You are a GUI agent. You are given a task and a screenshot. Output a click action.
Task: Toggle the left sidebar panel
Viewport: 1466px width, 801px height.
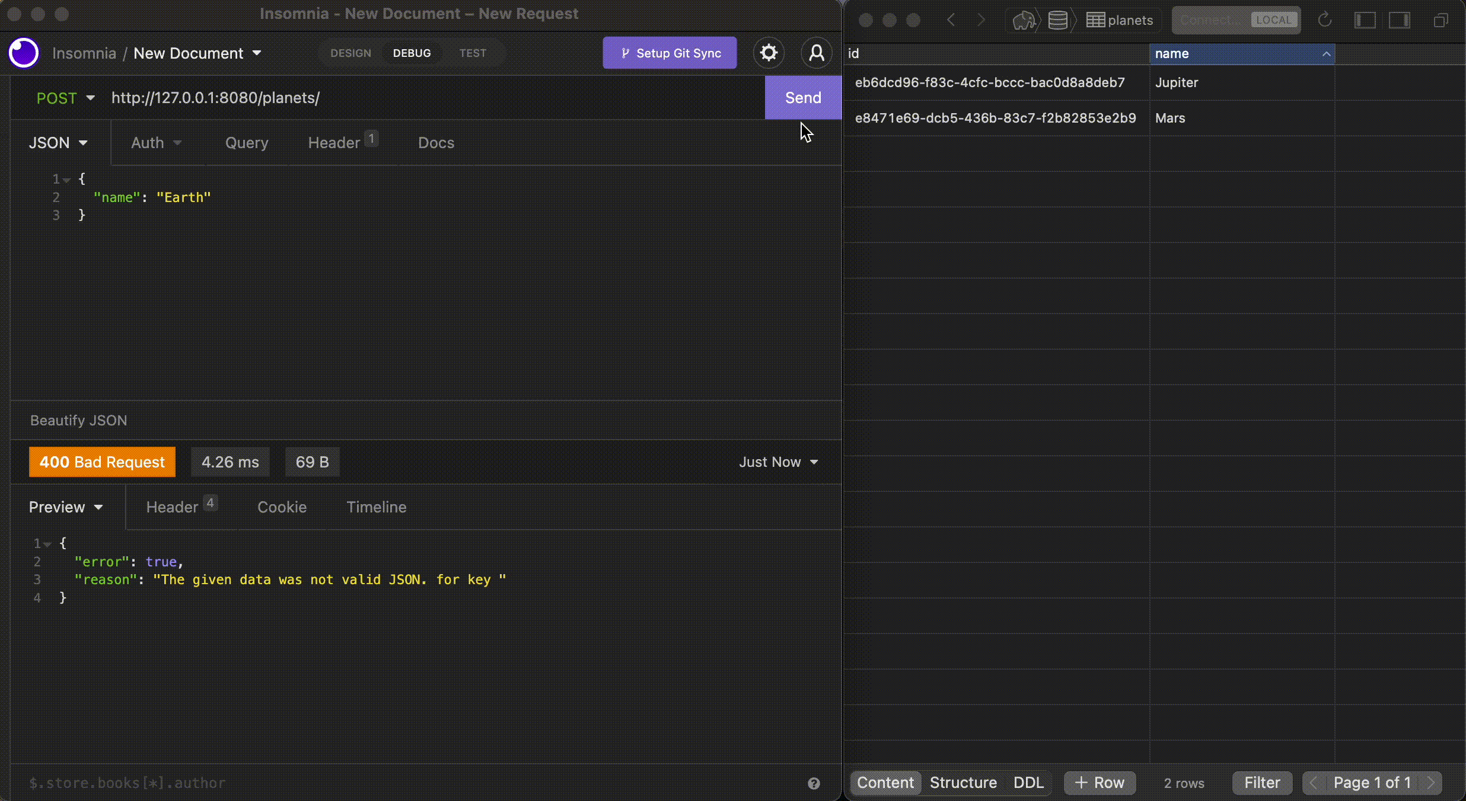click(x=1365, y=20)
